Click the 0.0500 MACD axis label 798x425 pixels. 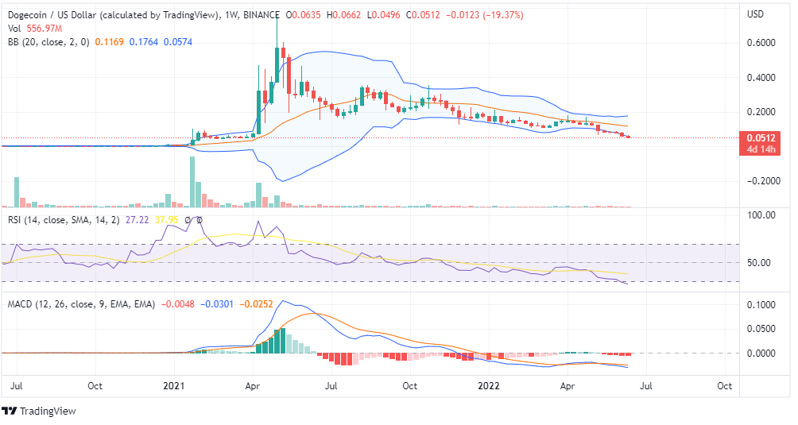761,329
